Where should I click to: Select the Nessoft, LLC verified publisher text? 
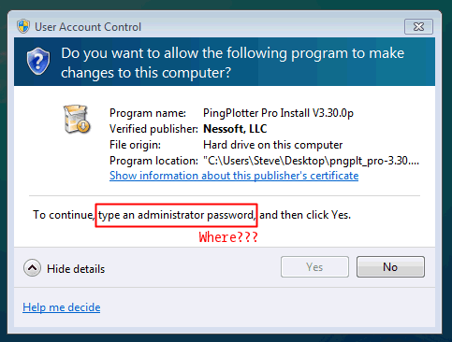pos(235,129)
